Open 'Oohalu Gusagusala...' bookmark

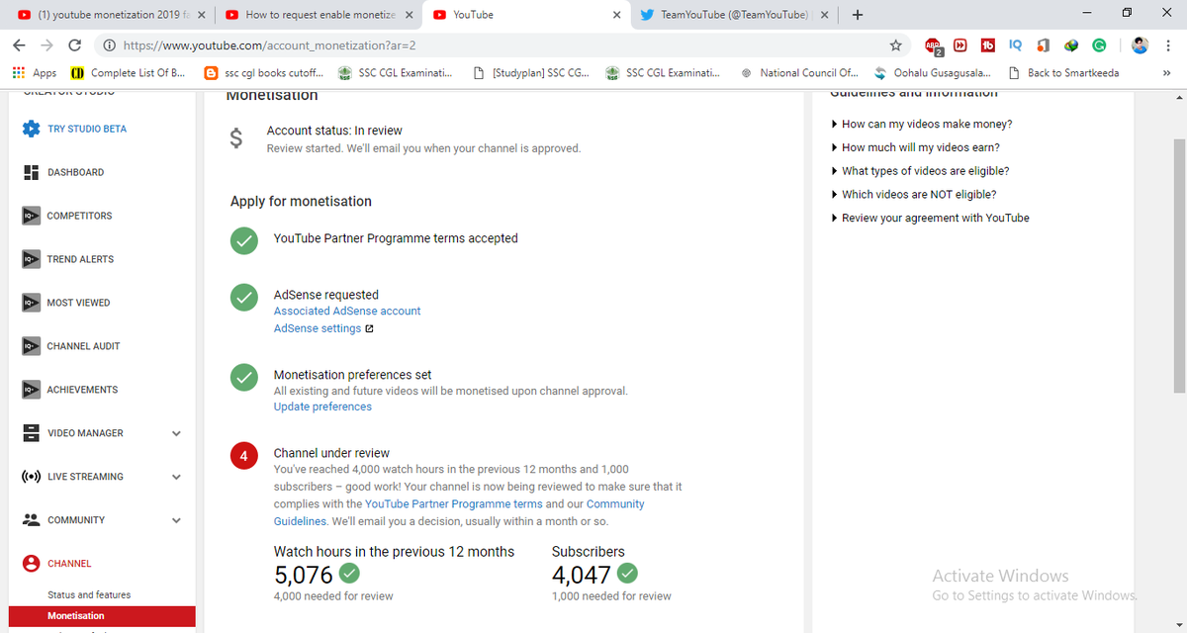(932, 73)
